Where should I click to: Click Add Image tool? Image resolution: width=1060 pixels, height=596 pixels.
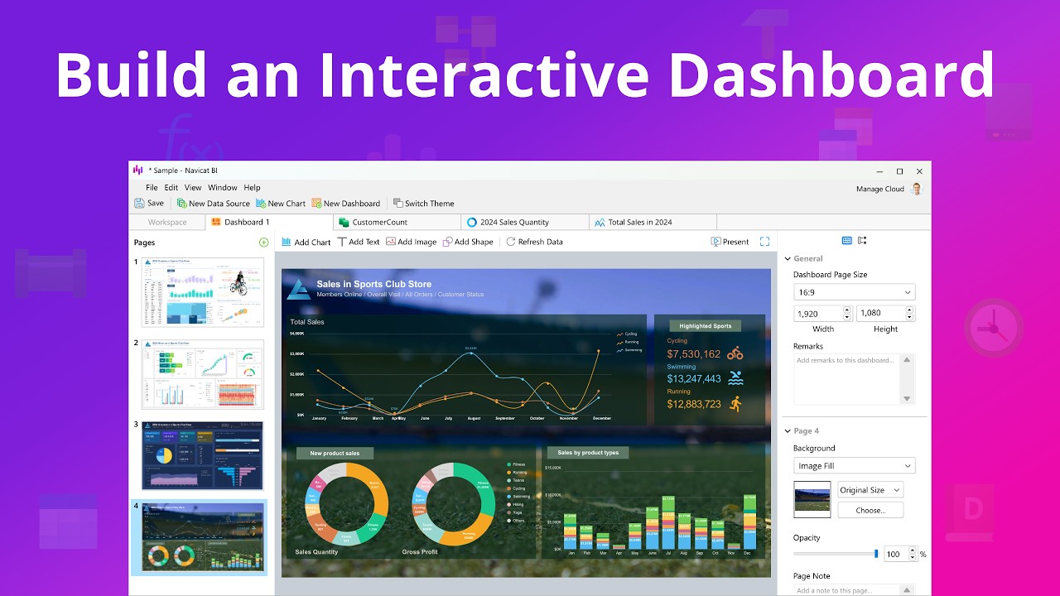click(x=411, y=242)
